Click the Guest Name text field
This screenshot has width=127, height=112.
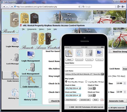(x=78, y=66)
